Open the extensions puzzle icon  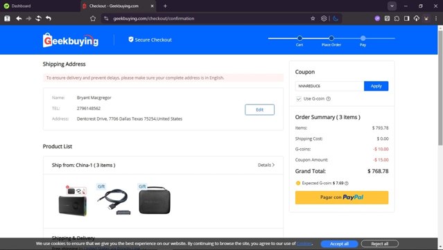(x=397, y=19)
